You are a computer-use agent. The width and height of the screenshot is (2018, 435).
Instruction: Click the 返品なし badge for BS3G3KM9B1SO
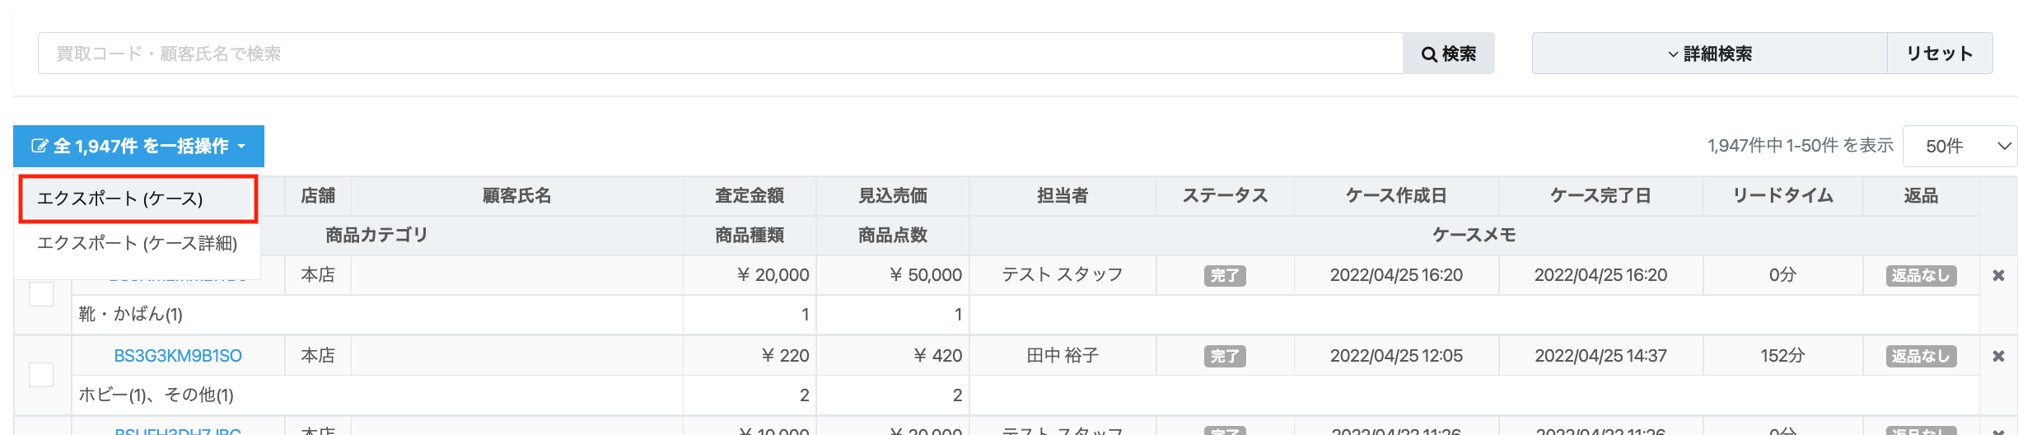click(1921, 356)
